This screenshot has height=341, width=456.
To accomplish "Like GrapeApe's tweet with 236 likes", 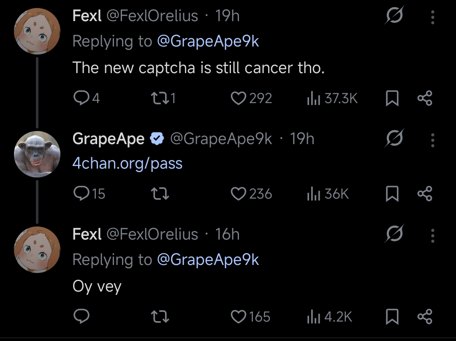I will pos(251,194).
